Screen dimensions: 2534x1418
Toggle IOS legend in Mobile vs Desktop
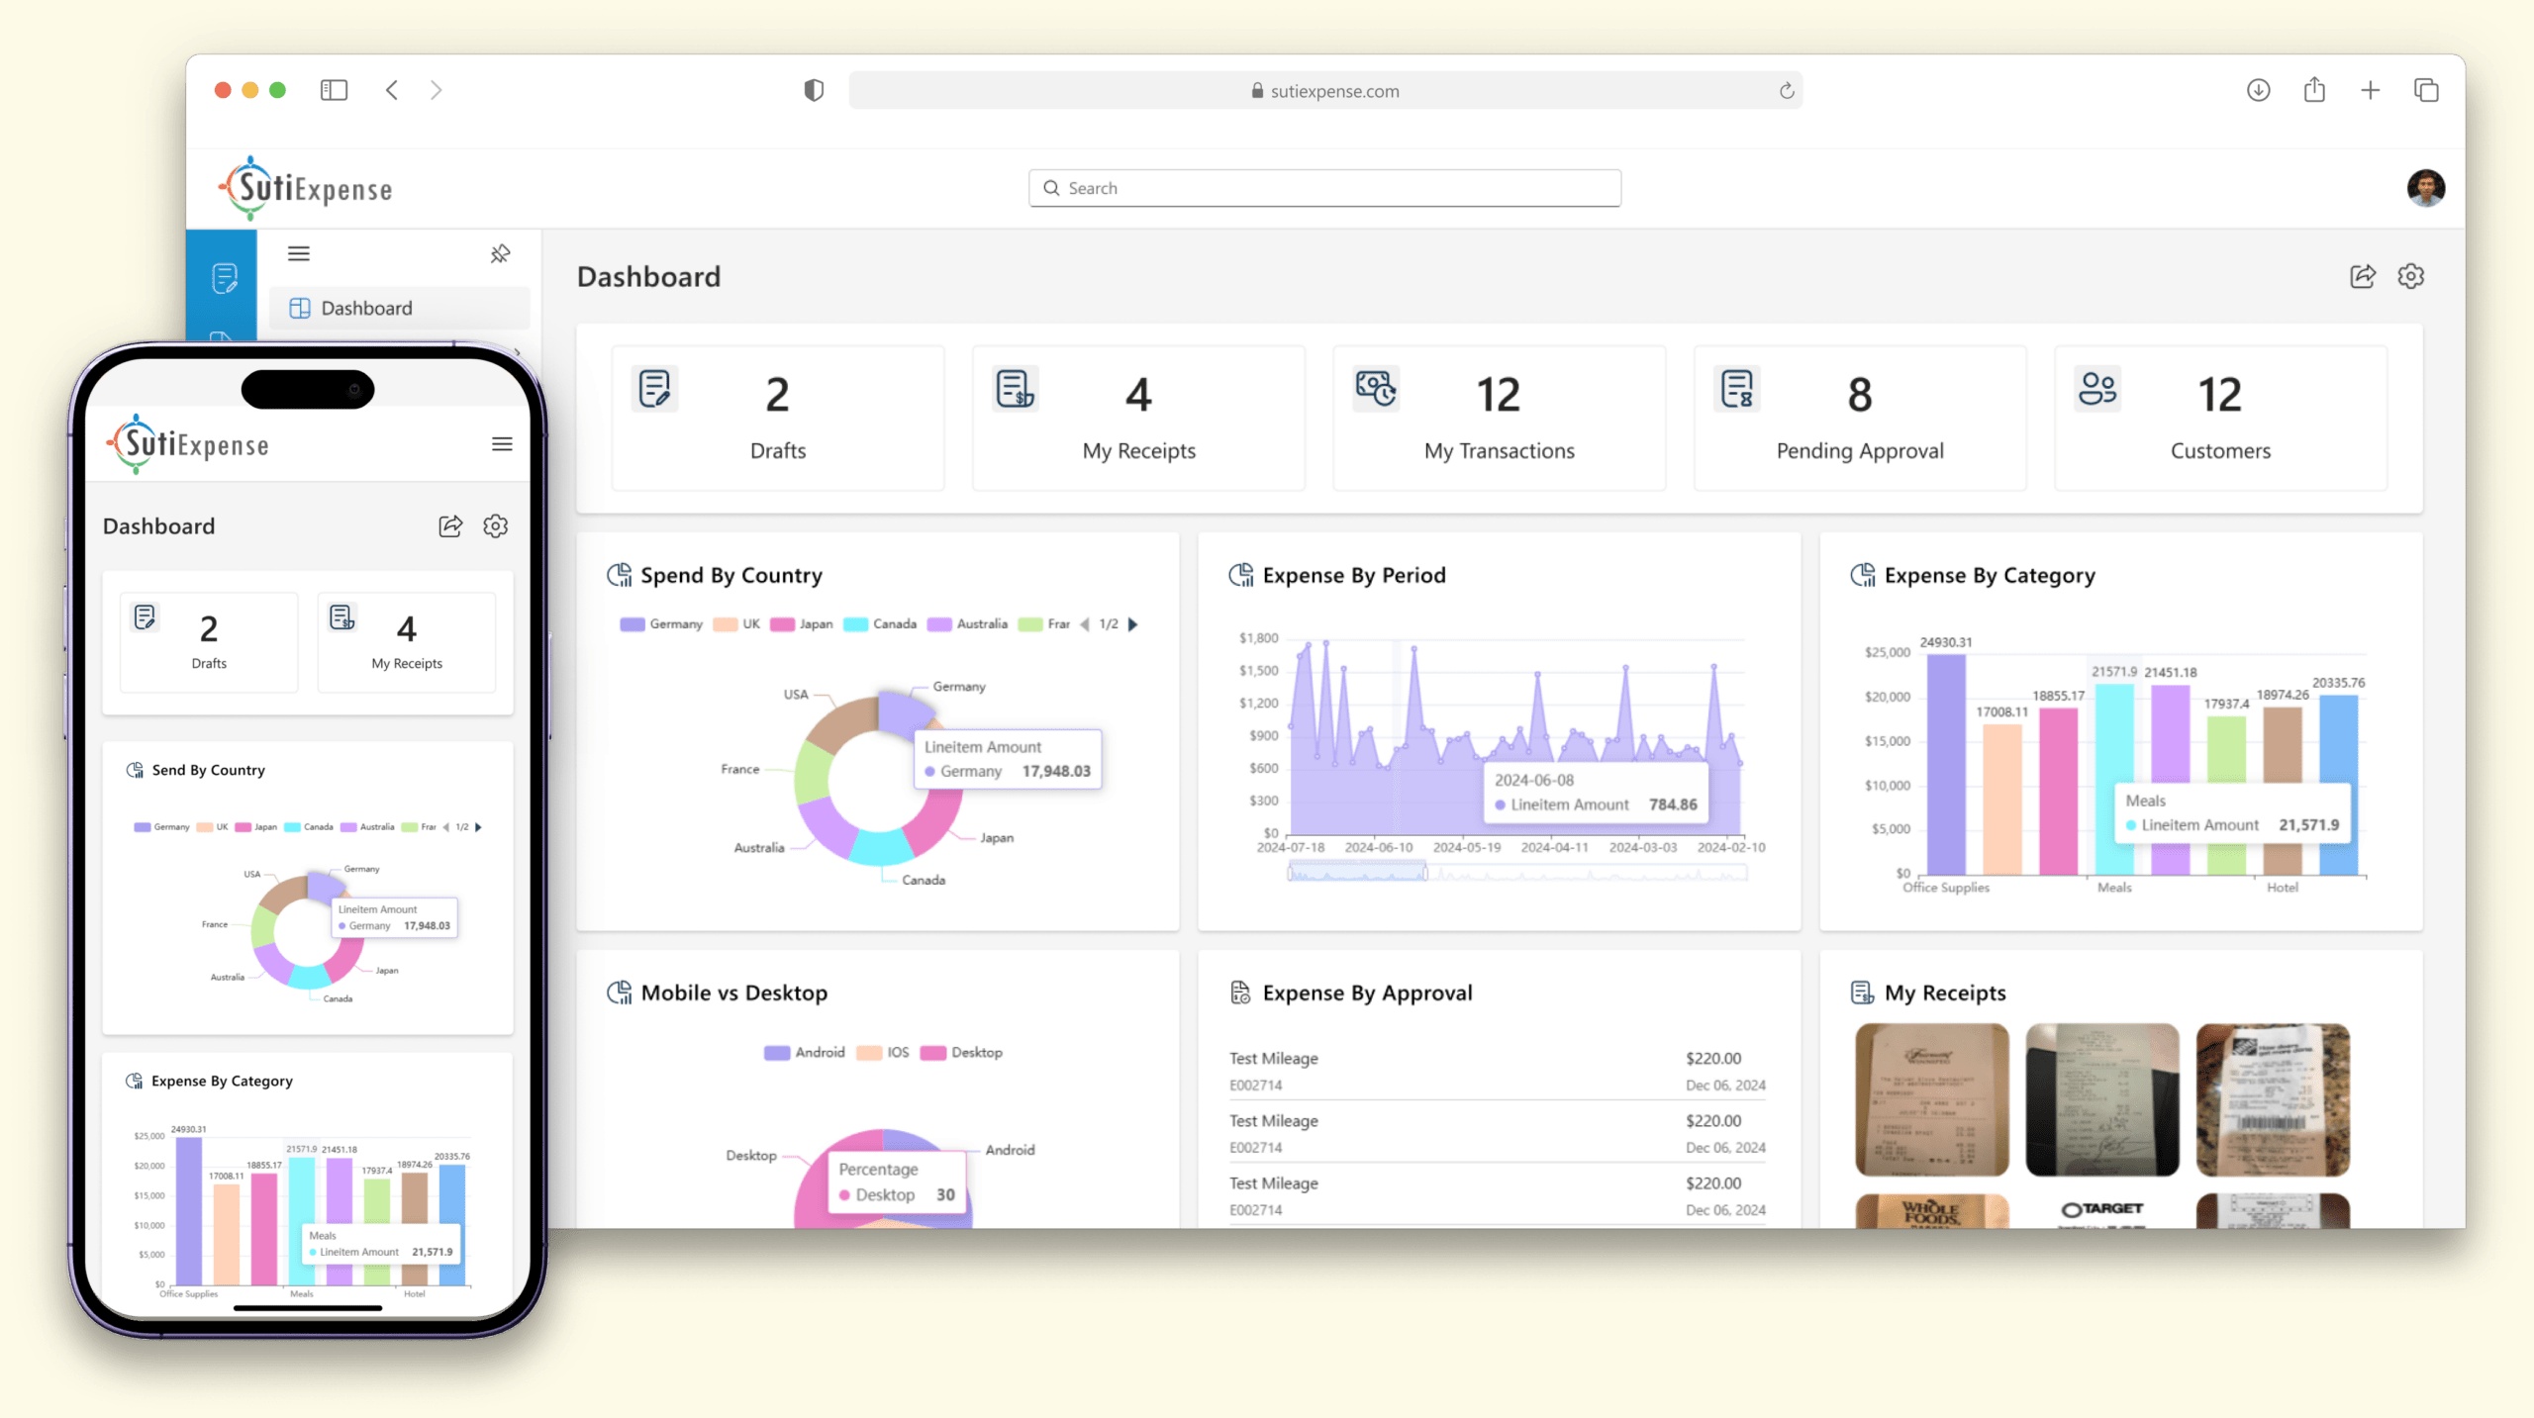(x=883, y=1053)
